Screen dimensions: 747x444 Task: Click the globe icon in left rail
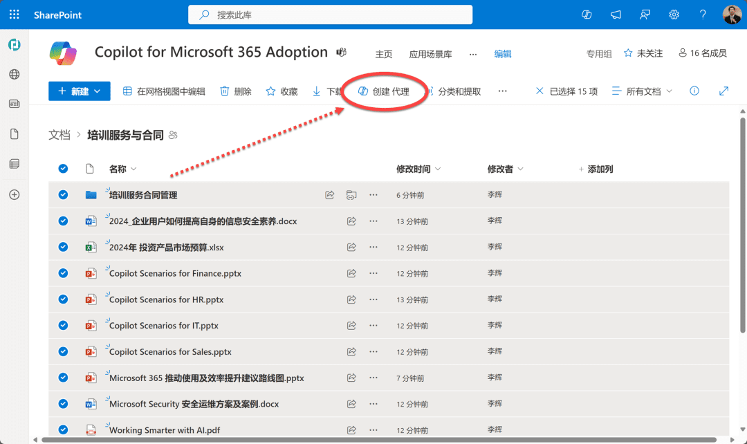[x=15, y=74]
